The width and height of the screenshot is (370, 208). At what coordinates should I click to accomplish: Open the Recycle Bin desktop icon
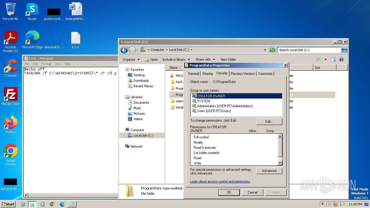pyautogui.click(x=10, y=12)
